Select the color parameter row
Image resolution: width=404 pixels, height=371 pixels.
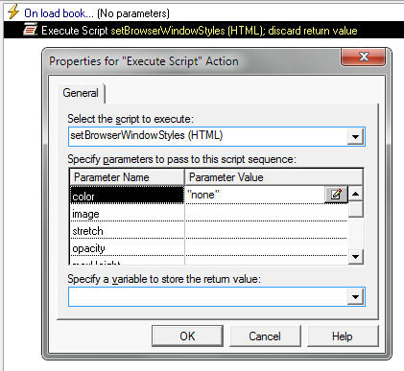[127, 195]
